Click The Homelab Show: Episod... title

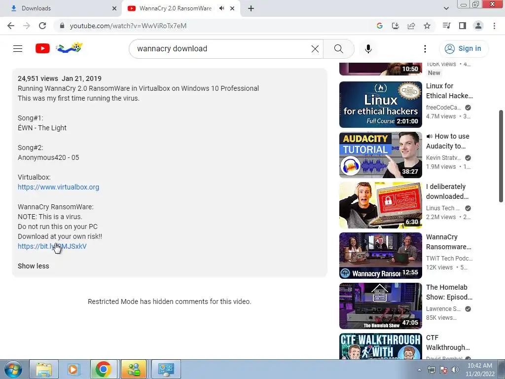(449, 292)
